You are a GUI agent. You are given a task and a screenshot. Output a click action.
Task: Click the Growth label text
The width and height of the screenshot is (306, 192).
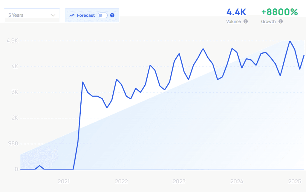point(268,21)
